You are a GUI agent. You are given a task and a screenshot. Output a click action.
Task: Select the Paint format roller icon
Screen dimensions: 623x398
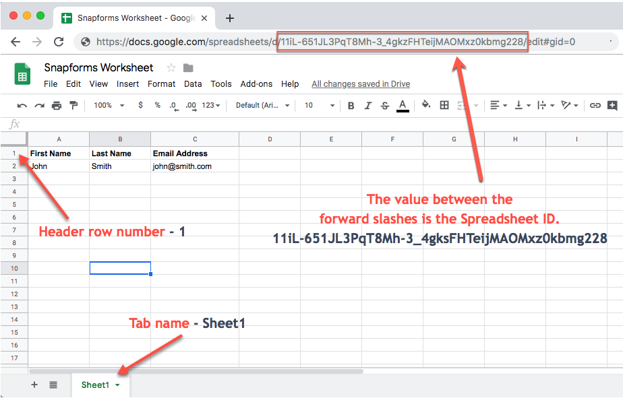pyautogui.click(x=73, y=105)
